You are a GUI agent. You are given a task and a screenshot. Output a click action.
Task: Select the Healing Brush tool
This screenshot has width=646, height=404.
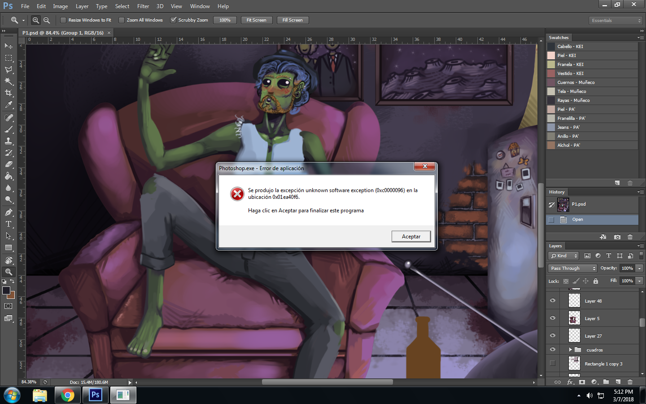click(9, 117)
